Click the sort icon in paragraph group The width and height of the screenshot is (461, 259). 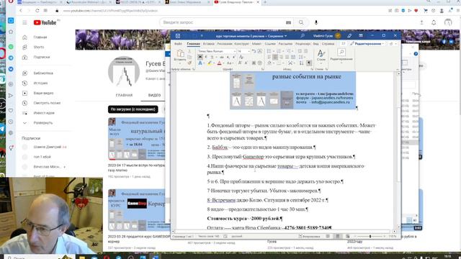click(301, 63)
